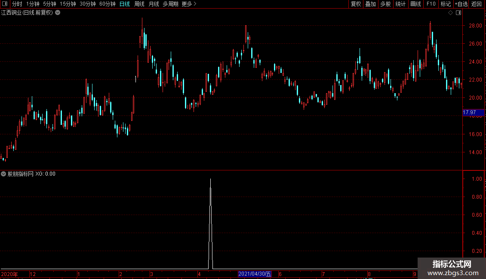Click the 1.00 indicator axis label
486x279 pixels.
click(477, 179)
